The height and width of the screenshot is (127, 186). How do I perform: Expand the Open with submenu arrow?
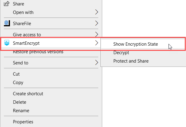[x=96, y=12]
